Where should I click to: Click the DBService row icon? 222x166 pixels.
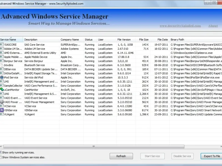pos(2,69)
